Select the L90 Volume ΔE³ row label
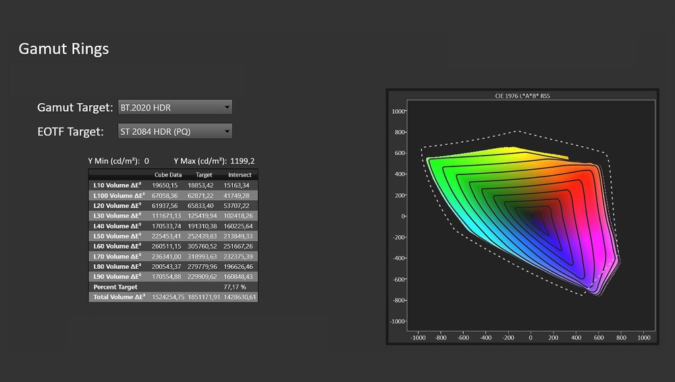675x382 pixels. pyautogui.click(x=117, y=277)
